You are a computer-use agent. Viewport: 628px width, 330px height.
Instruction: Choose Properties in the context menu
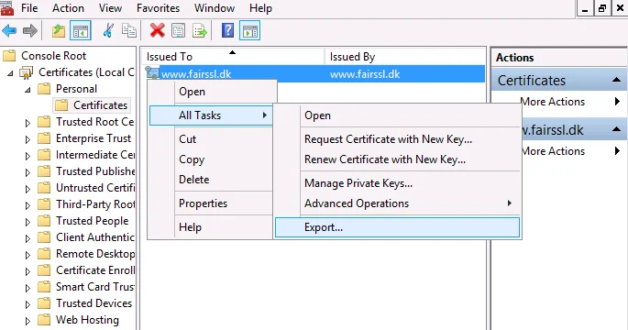(x=211, y=203)
